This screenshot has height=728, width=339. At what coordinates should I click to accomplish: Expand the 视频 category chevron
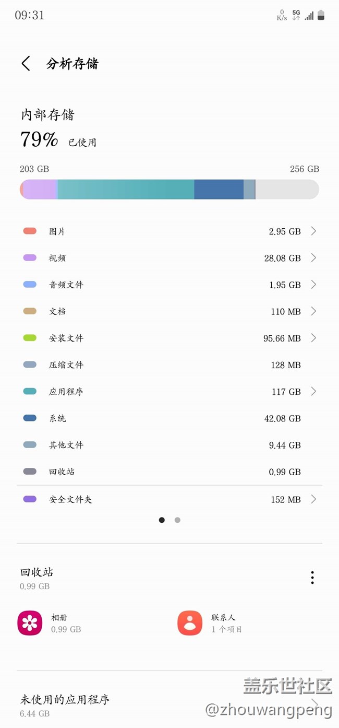[313, 257]
